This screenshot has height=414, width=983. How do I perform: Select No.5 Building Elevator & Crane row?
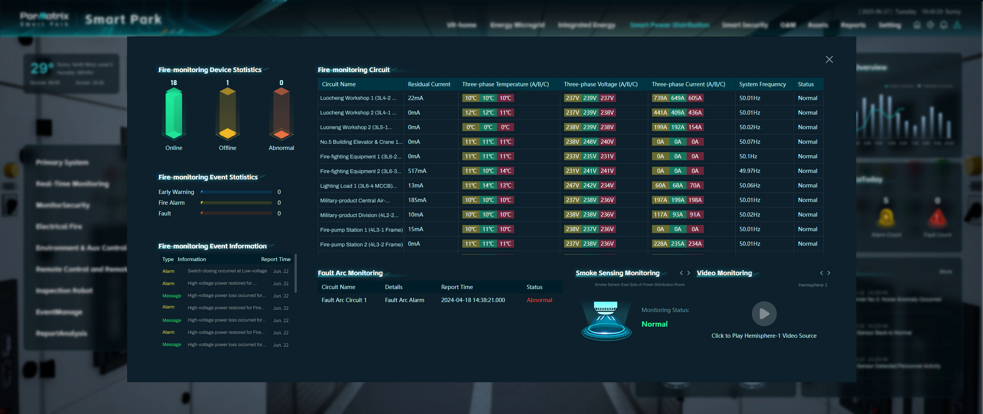pyautogui.click(x=571, y=142)
